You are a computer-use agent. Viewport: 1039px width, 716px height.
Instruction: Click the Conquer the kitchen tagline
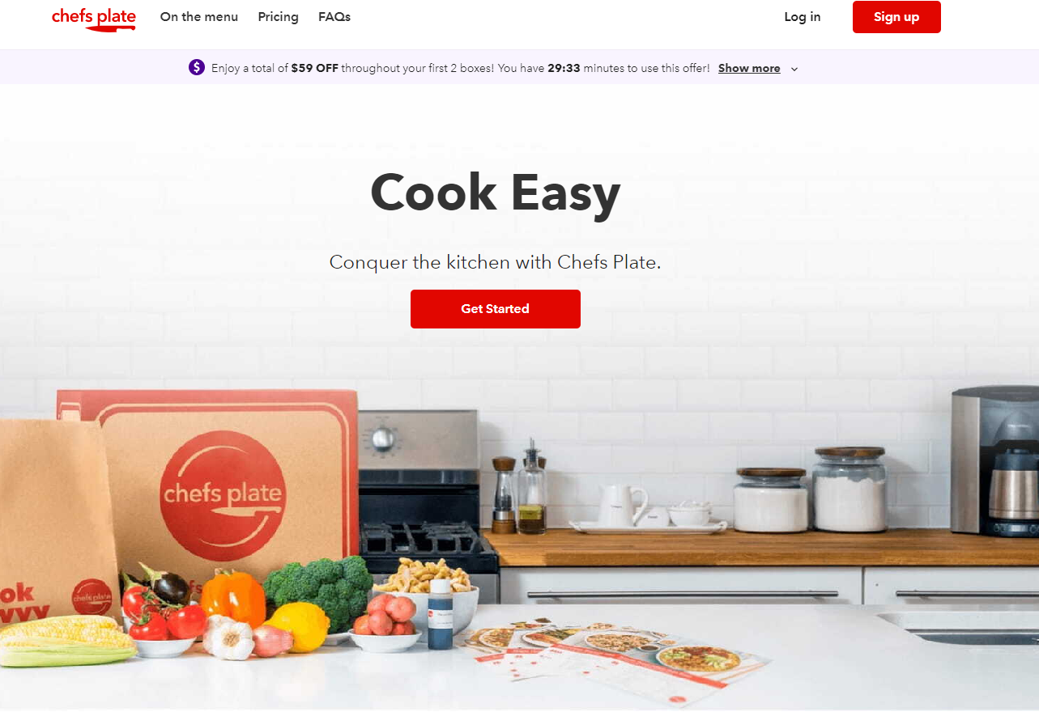click(496, 262)
